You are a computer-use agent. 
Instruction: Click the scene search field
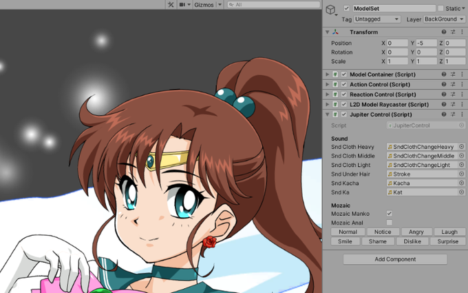(273, 5)
